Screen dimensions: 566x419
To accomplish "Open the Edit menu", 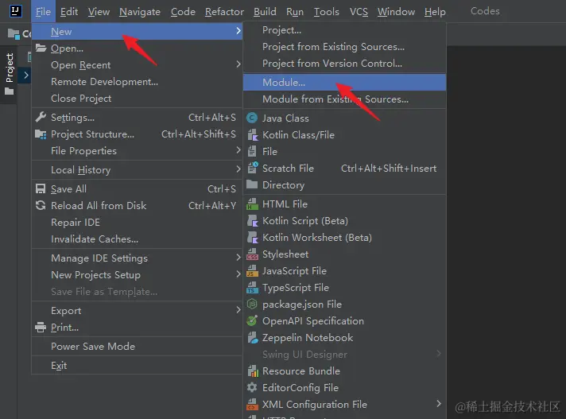I will [69, 12].
